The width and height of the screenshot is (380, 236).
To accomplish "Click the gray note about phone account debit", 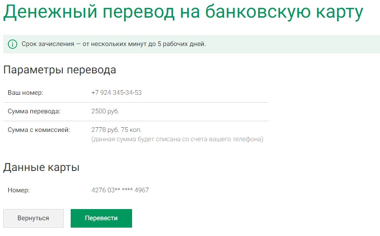I will point(177,139).
